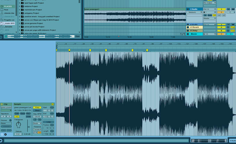
Task: Click the Slave button under Warp
Action: [37, 110]
